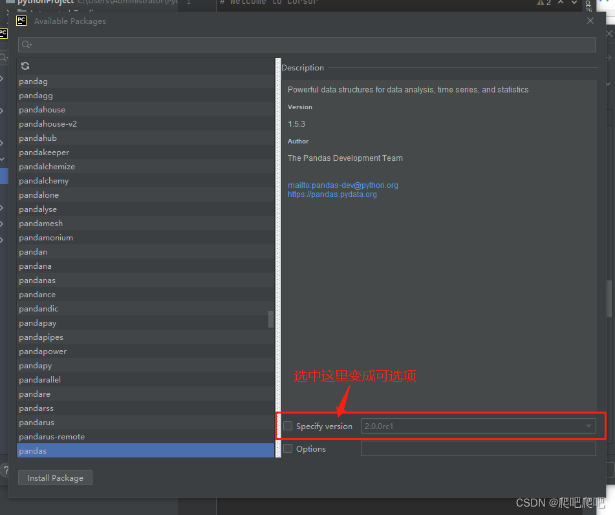Click the search magnifier icon
Viewport: 615px width, 515px height.
pyautogui.click(x=27, y=45)
